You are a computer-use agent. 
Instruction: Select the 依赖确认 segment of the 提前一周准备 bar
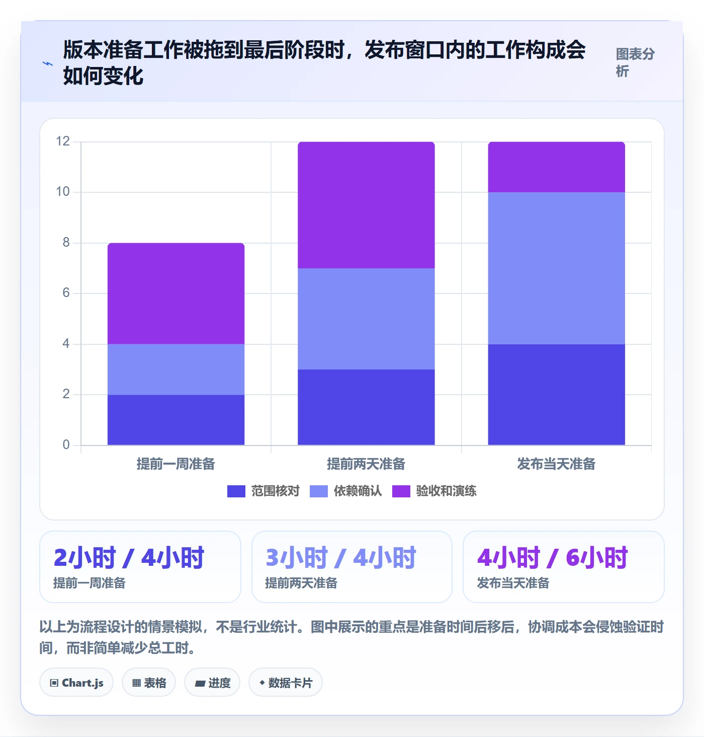[176, 370]
